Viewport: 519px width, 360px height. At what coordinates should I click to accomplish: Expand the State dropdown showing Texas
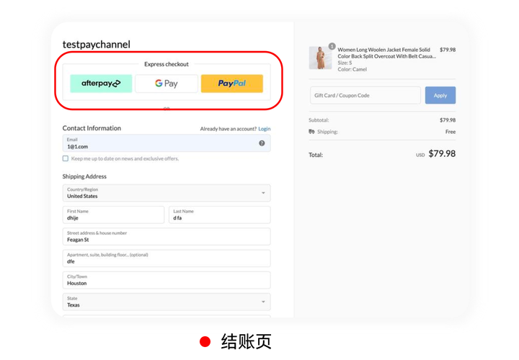[167, 302]
